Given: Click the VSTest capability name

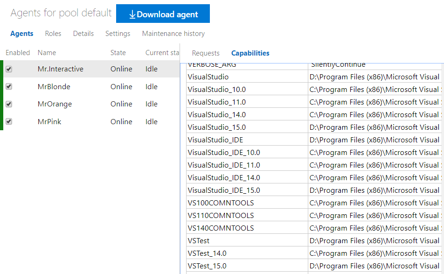Looking at the screenshot, I should tap(199, 241).
